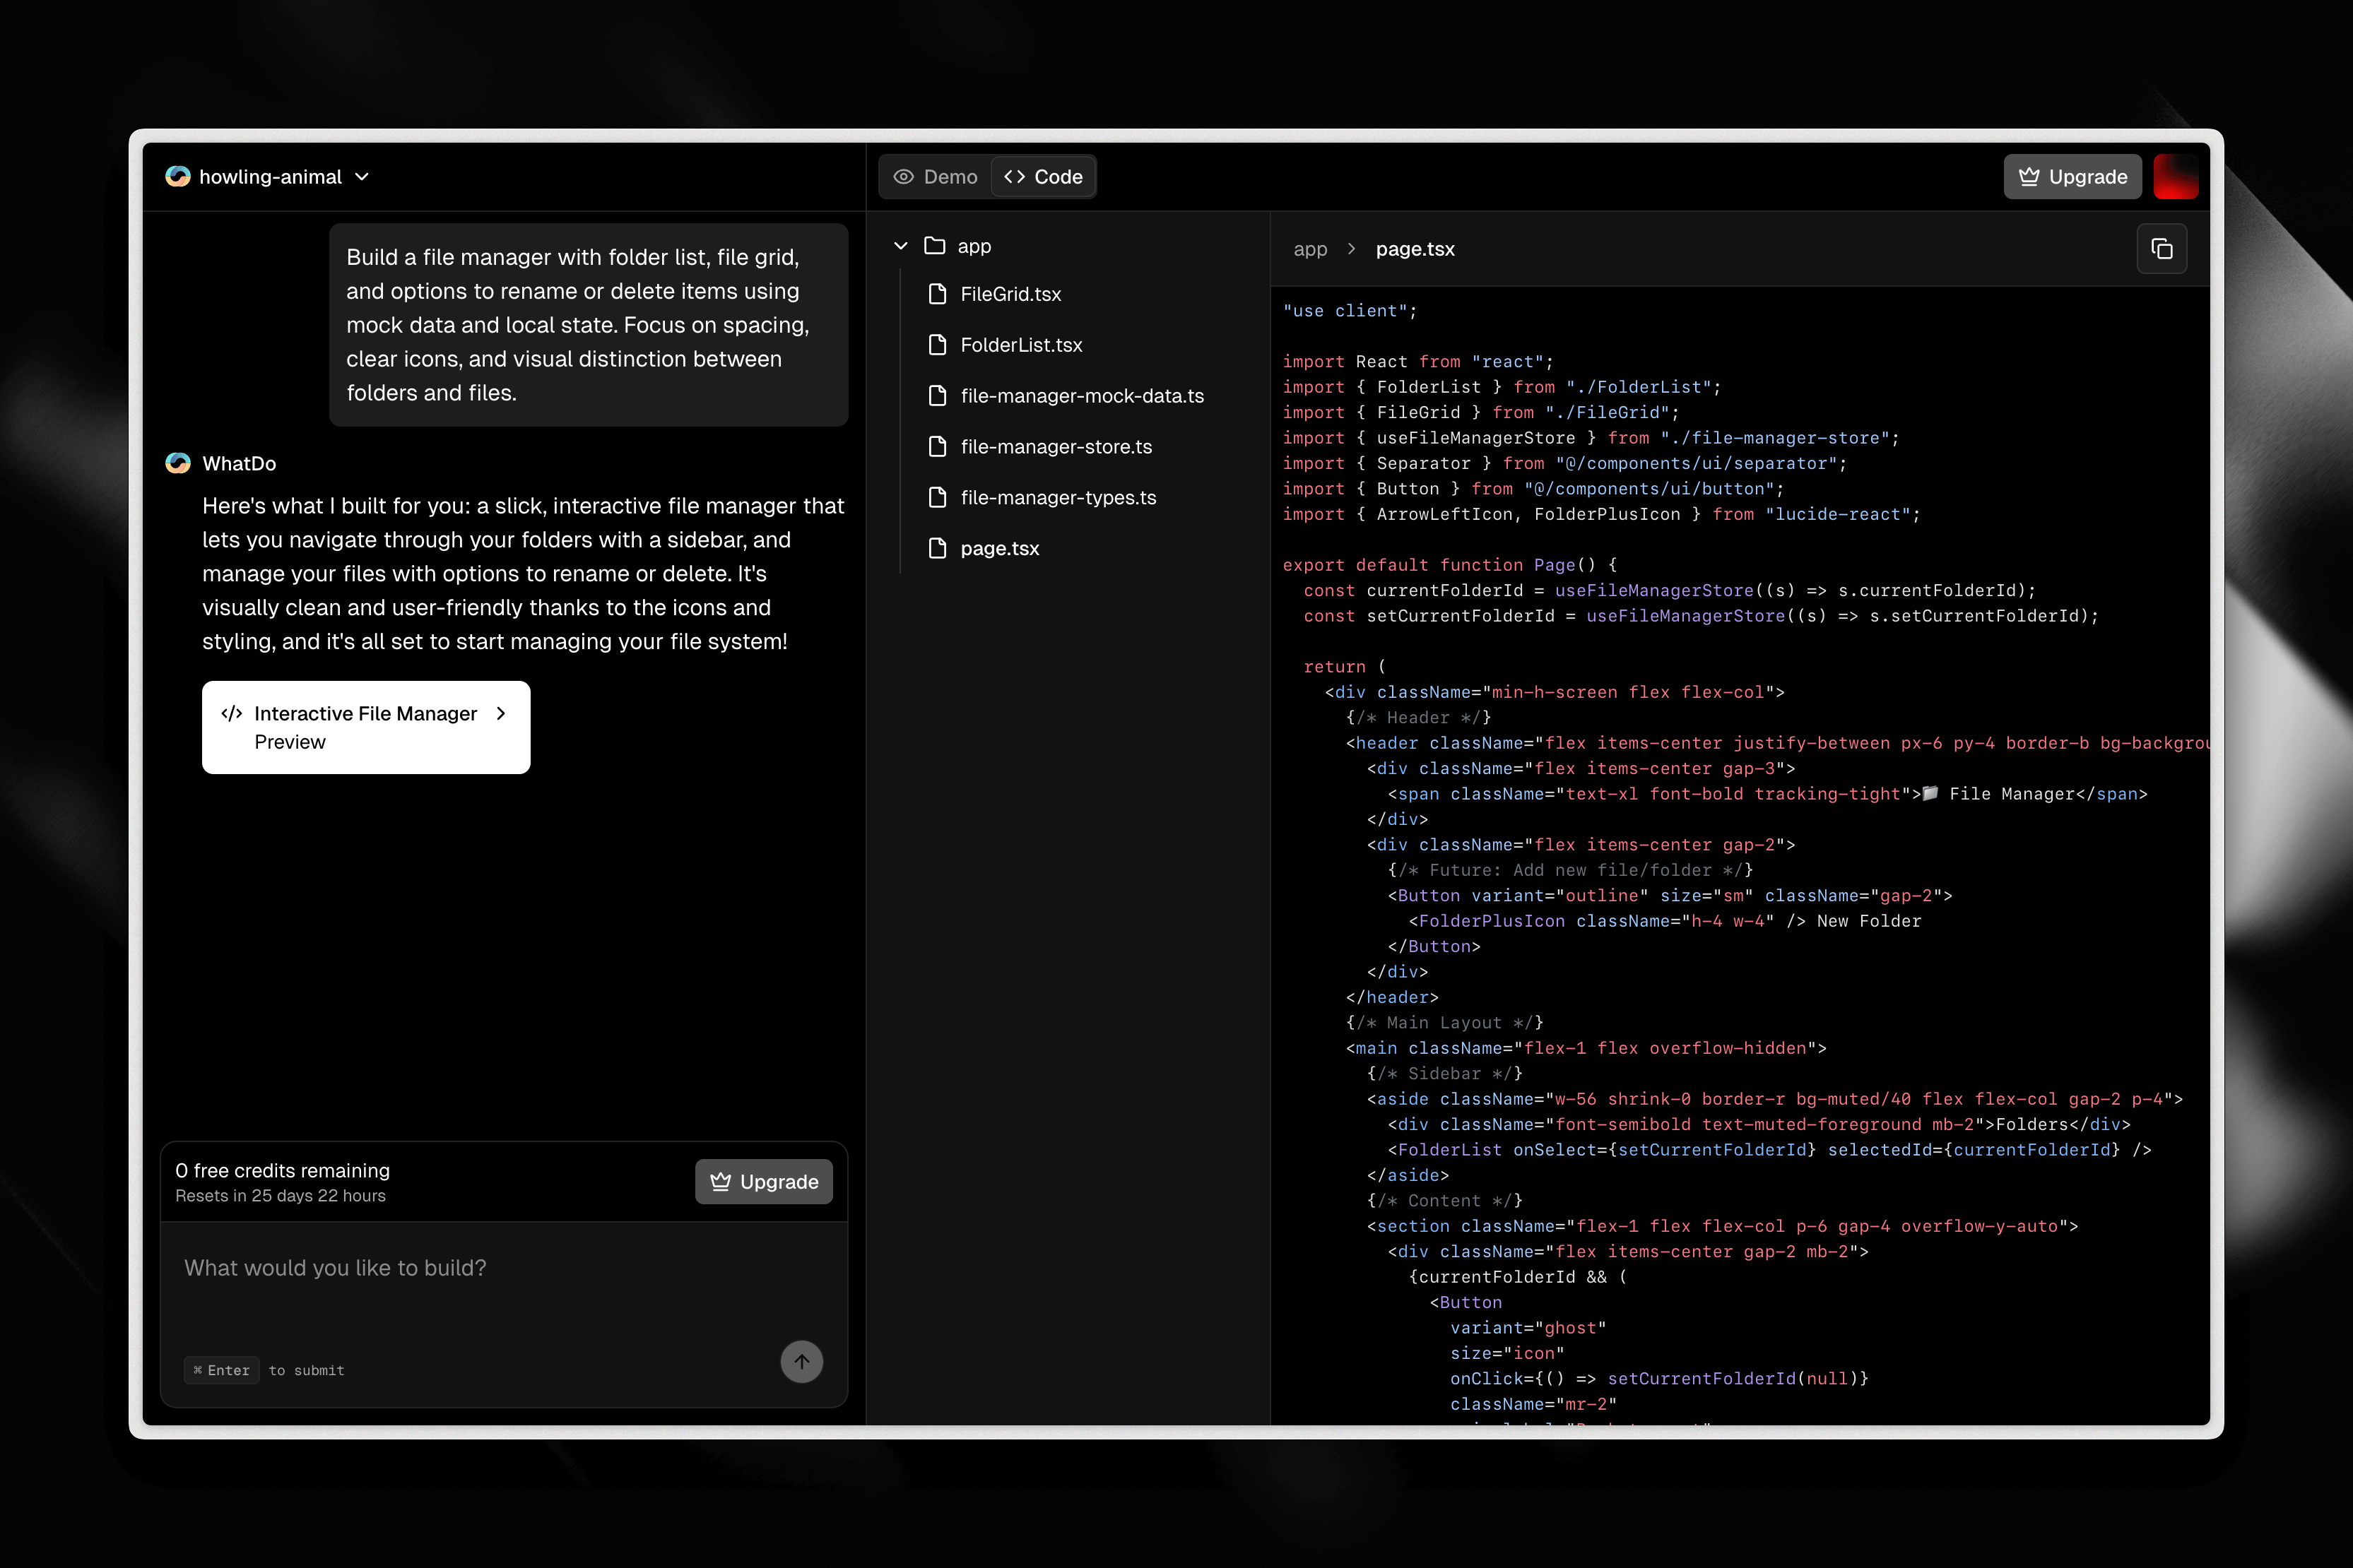Click the app breadcrumb above the code
2353x1568 pixels.
(x=1311, y=249)
